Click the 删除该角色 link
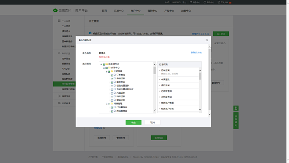Screen dimensions: 289x163 click(x=196, y=53)
